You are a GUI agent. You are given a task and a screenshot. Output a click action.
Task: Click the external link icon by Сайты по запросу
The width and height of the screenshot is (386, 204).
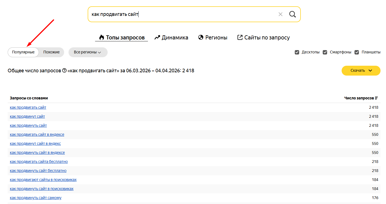click(240, 37)
